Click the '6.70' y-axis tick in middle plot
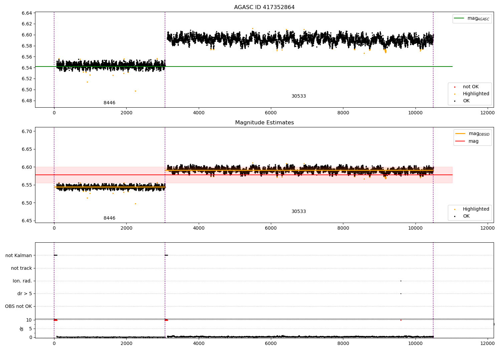The width and height of the screenshot is (501, 351). tap(27, 131)
